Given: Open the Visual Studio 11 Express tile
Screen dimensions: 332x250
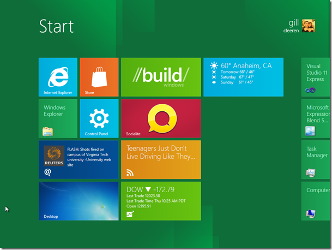Looking at the screenshot, I should coord(317,77).
